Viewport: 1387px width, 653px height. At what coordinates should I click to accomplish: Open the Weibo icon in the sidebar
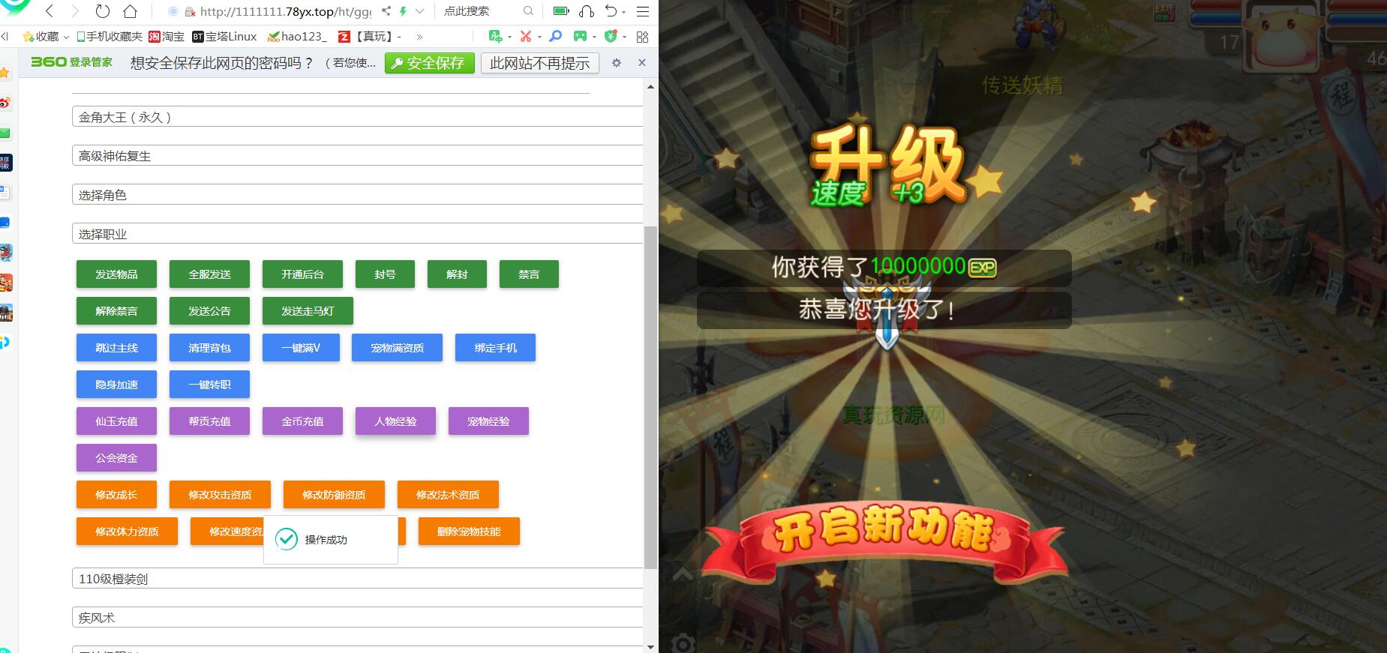pyautogui.click(x=5, y=103)
